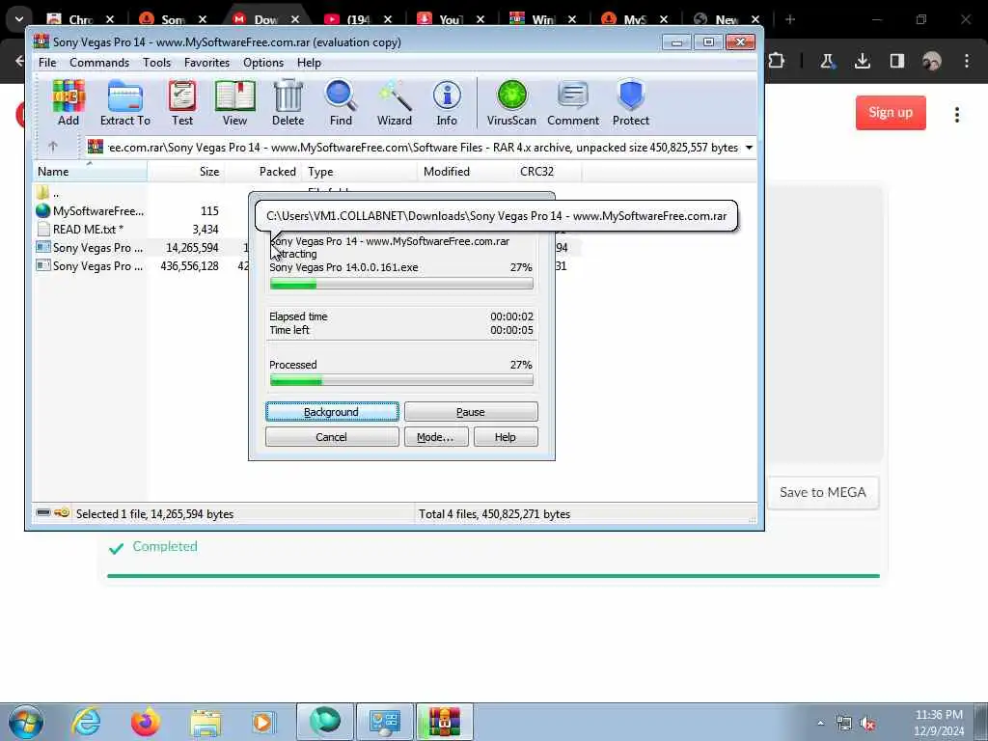Expand the archive path dropdown arrow

tap(749, 148)
